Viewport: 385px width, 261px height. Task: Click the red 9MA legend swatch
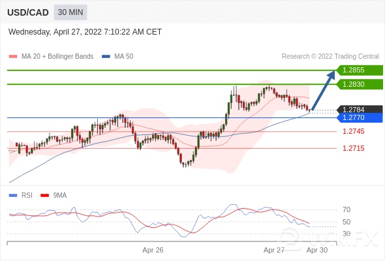click(x=44, y=196)
